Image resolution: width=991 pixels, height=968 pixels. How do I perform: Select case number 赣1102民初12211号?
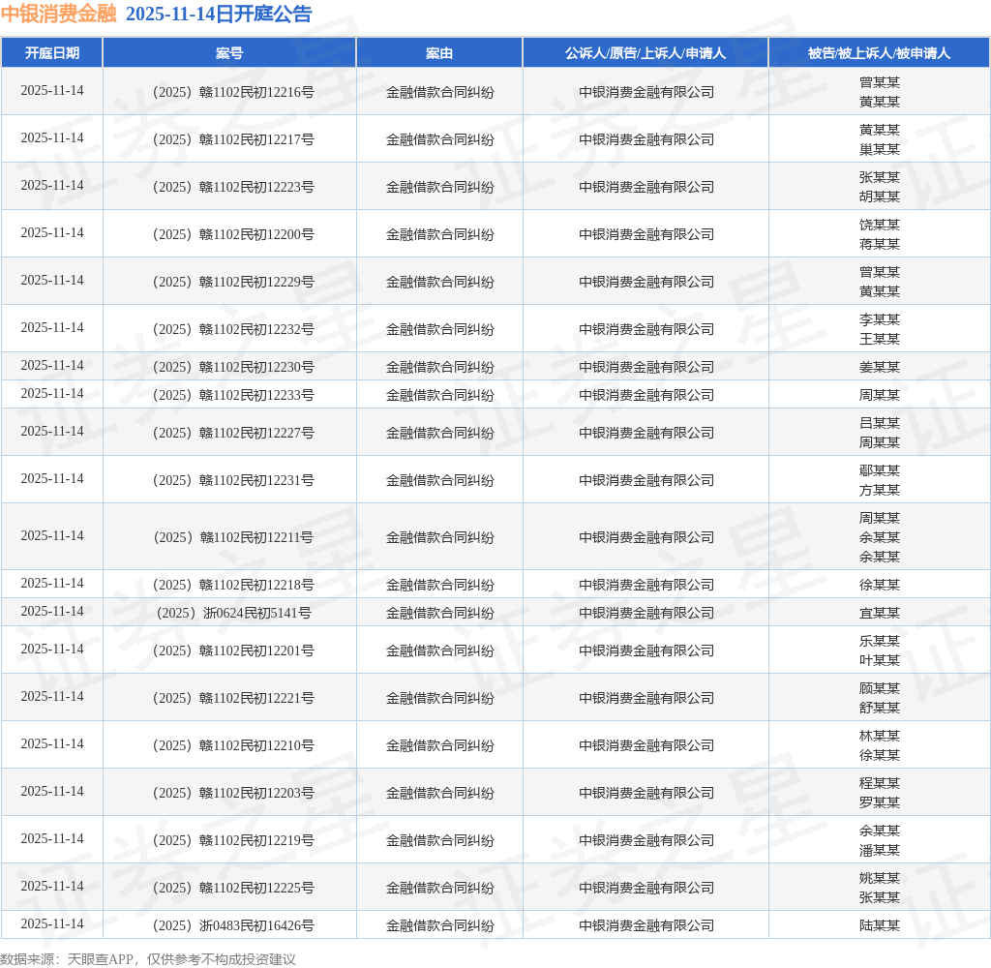tap(233, 537)
